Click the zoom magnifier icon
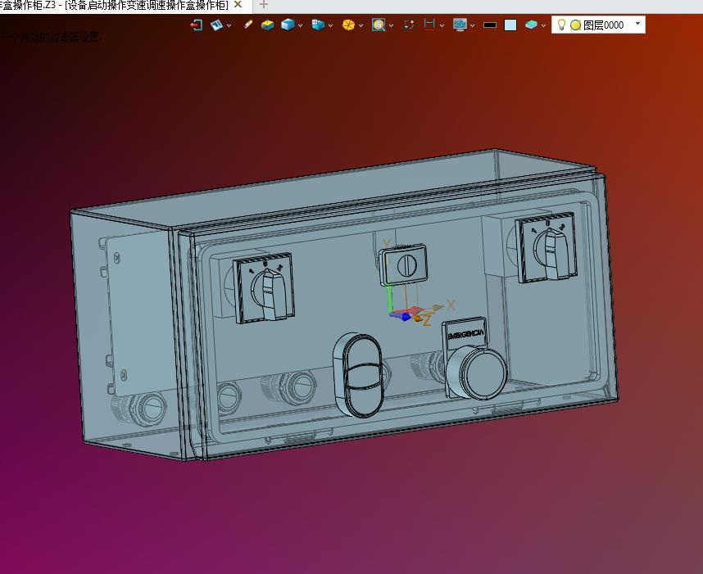703x574 pixels. 379,25
